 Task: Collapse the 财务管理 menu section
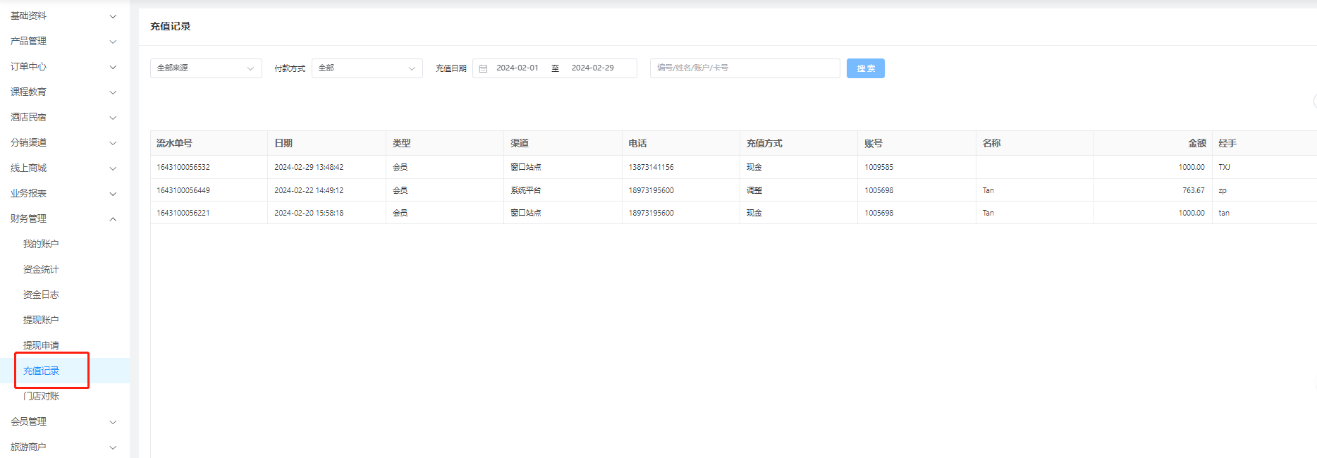[x=63, y=218]
